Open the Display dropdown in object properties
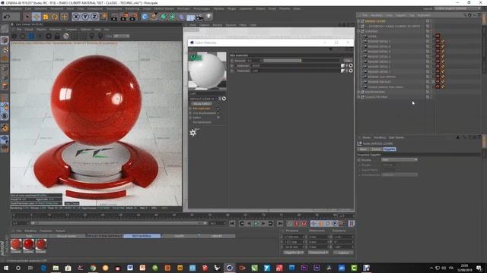The image size is (487, 273). click(x=399, y=160)
